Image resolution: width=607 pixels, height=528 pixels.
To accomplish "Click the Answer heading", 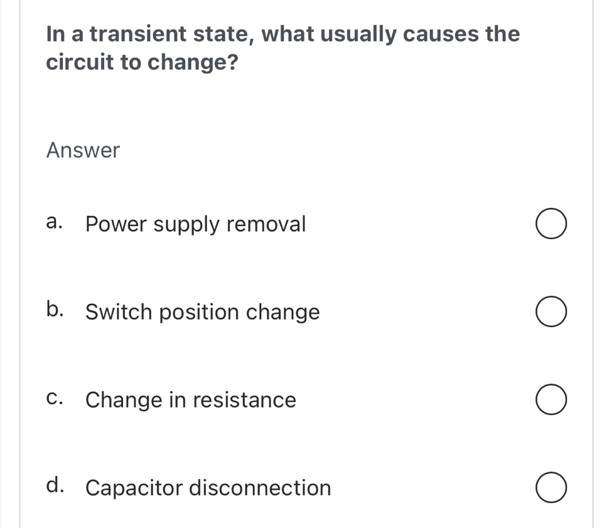I will (x=83, y=150).
